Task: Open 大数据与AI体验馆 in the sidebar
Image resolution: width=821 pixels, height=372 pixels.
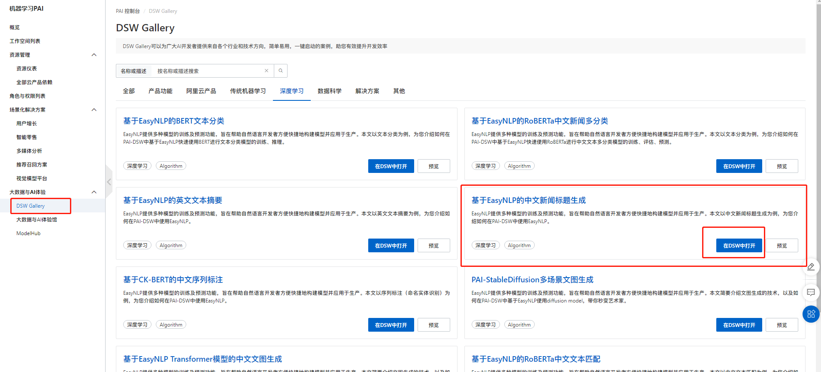Action: coord(36,220)
